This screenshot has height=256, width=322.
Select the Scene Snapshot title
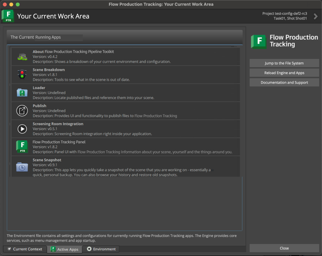coord(47,160)
